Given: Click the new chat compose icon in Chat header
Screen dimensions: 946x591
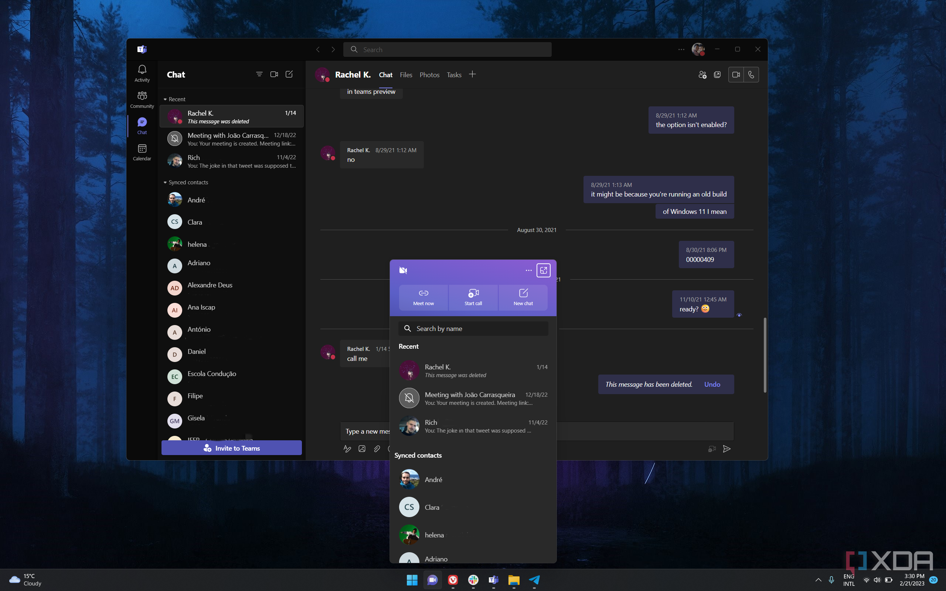Looking at the screenshot, I should [289, 74].
